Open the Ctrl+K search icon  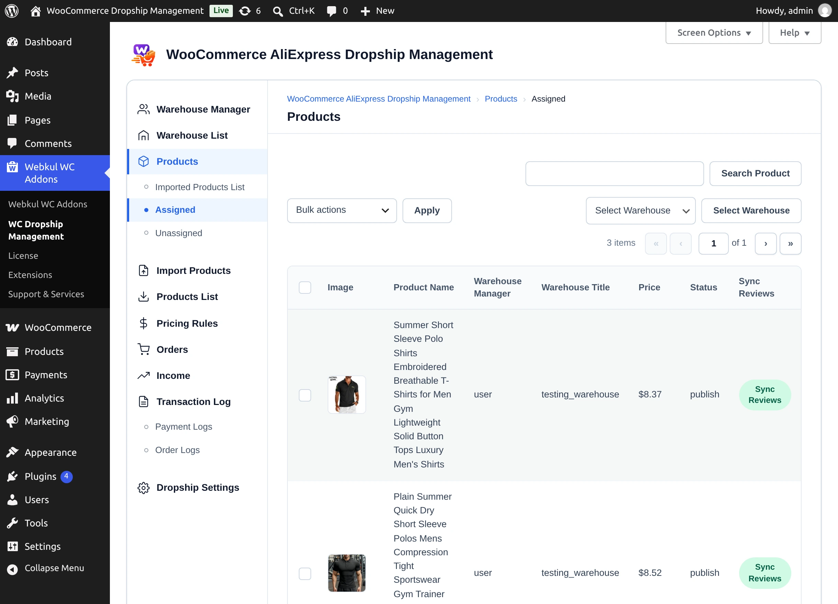click(278, 11)
